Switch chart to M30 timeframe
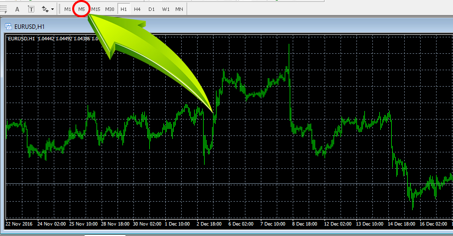This screenshot has width=453, height=236. point(110,9)
